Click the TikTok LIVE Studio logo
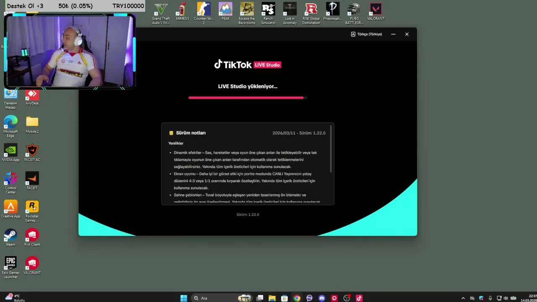The image size is (537, 302). 248,65
